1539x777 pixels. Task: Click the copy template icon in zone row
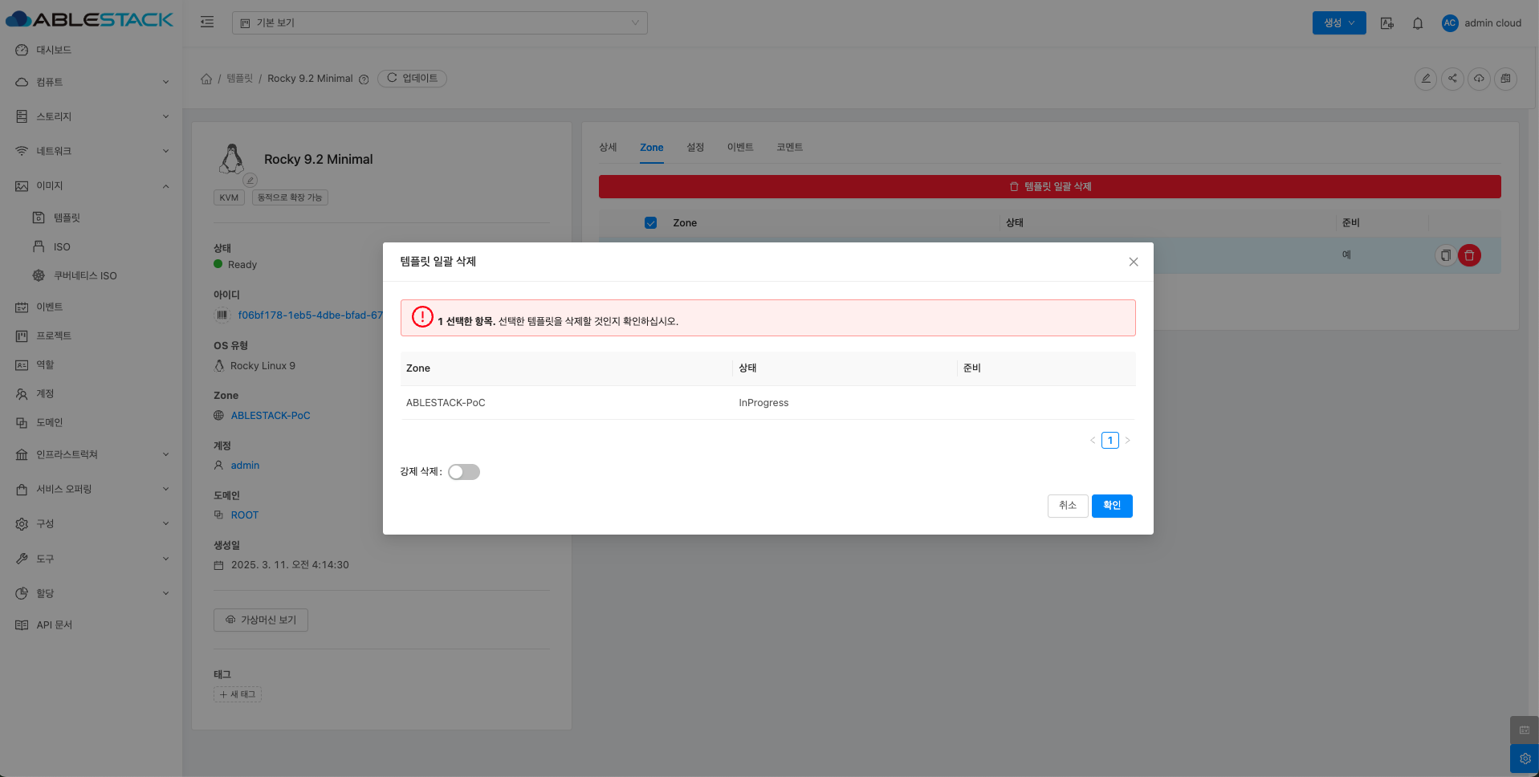(x=1445, y=255)
